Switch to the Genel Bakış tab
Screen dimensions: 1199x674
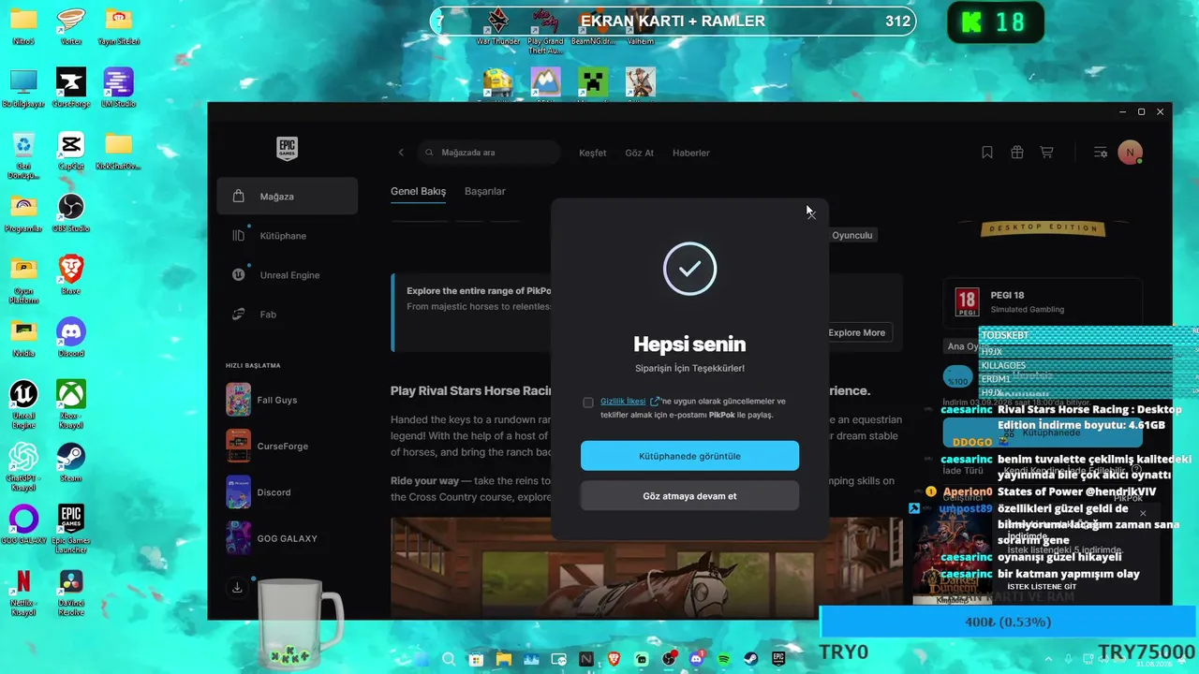[418, 191]
